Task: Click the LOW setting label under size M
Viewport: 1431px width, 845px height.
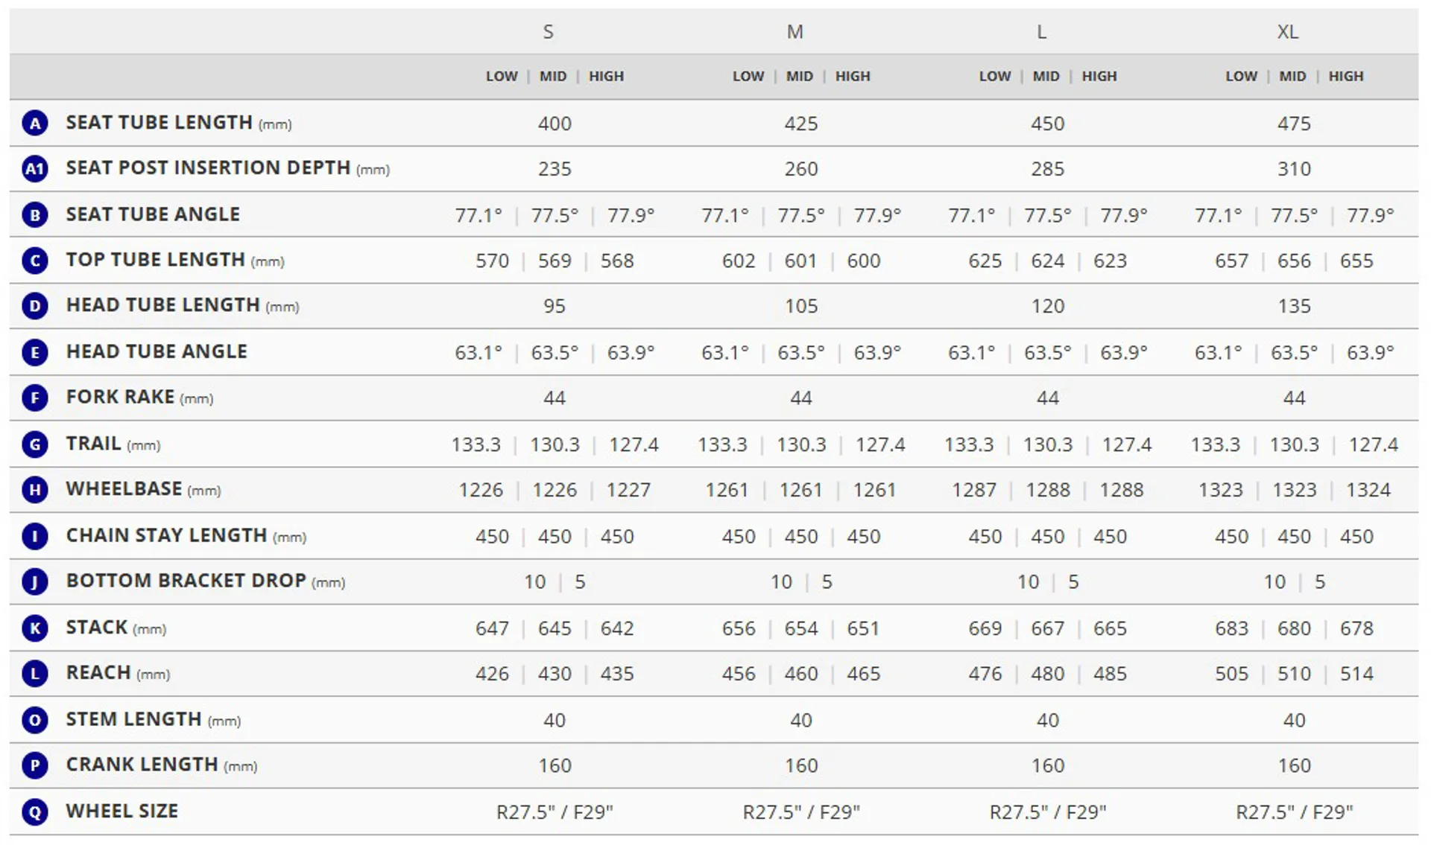Action: 748,77
